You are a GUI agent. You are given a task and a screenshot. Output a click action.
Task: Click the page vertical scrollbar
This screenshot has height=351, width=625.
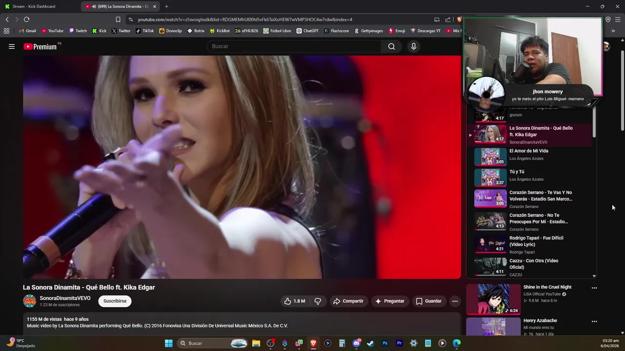point(622,90)
